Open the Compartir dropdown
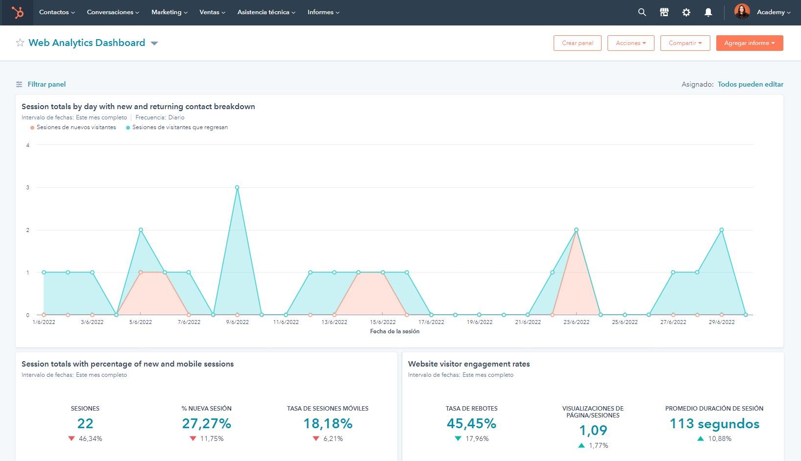This screenshot has width=801, height=461. (685, 43)
